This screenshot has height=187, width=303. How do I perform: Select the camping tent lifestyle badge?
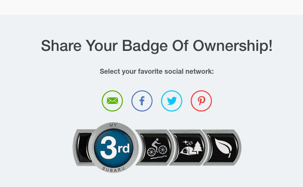tap(189, 148)
